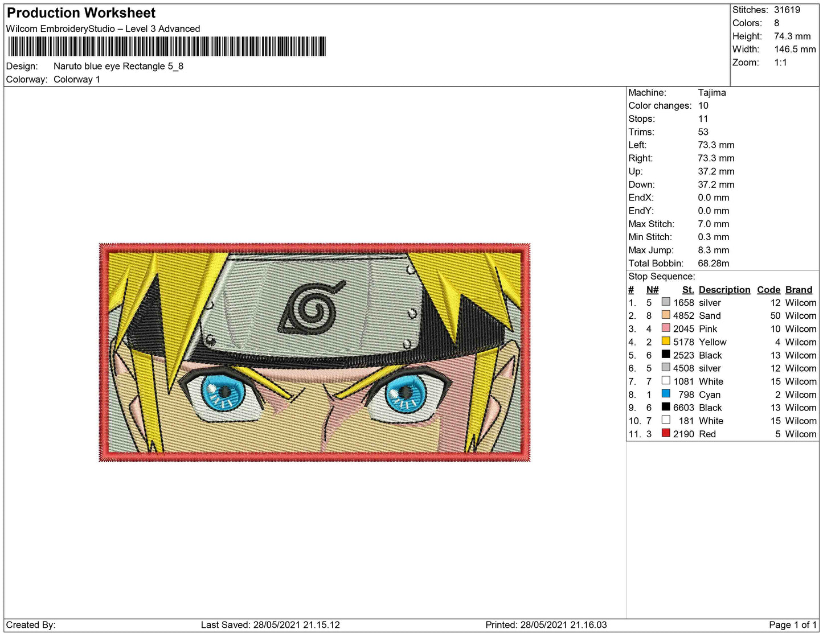Click the "Cyan" description cell
823x633 pixels.
click(710, 394)
